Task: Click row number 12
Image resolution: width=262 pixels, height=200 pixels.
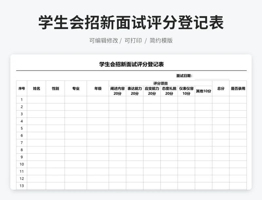Action: pos(22,178)
